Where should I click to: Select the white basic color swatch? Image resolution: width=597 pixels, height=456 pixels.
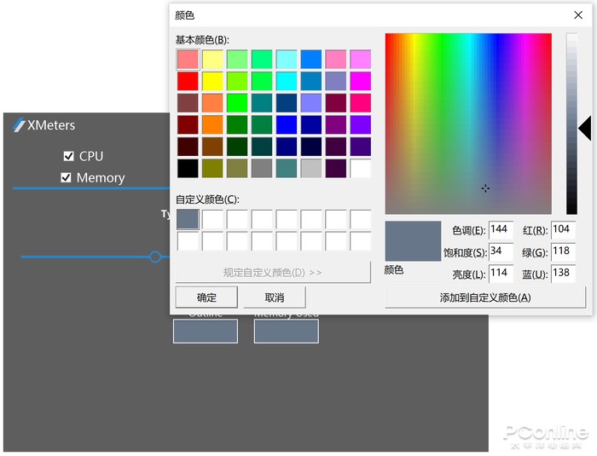coord(360,168)
